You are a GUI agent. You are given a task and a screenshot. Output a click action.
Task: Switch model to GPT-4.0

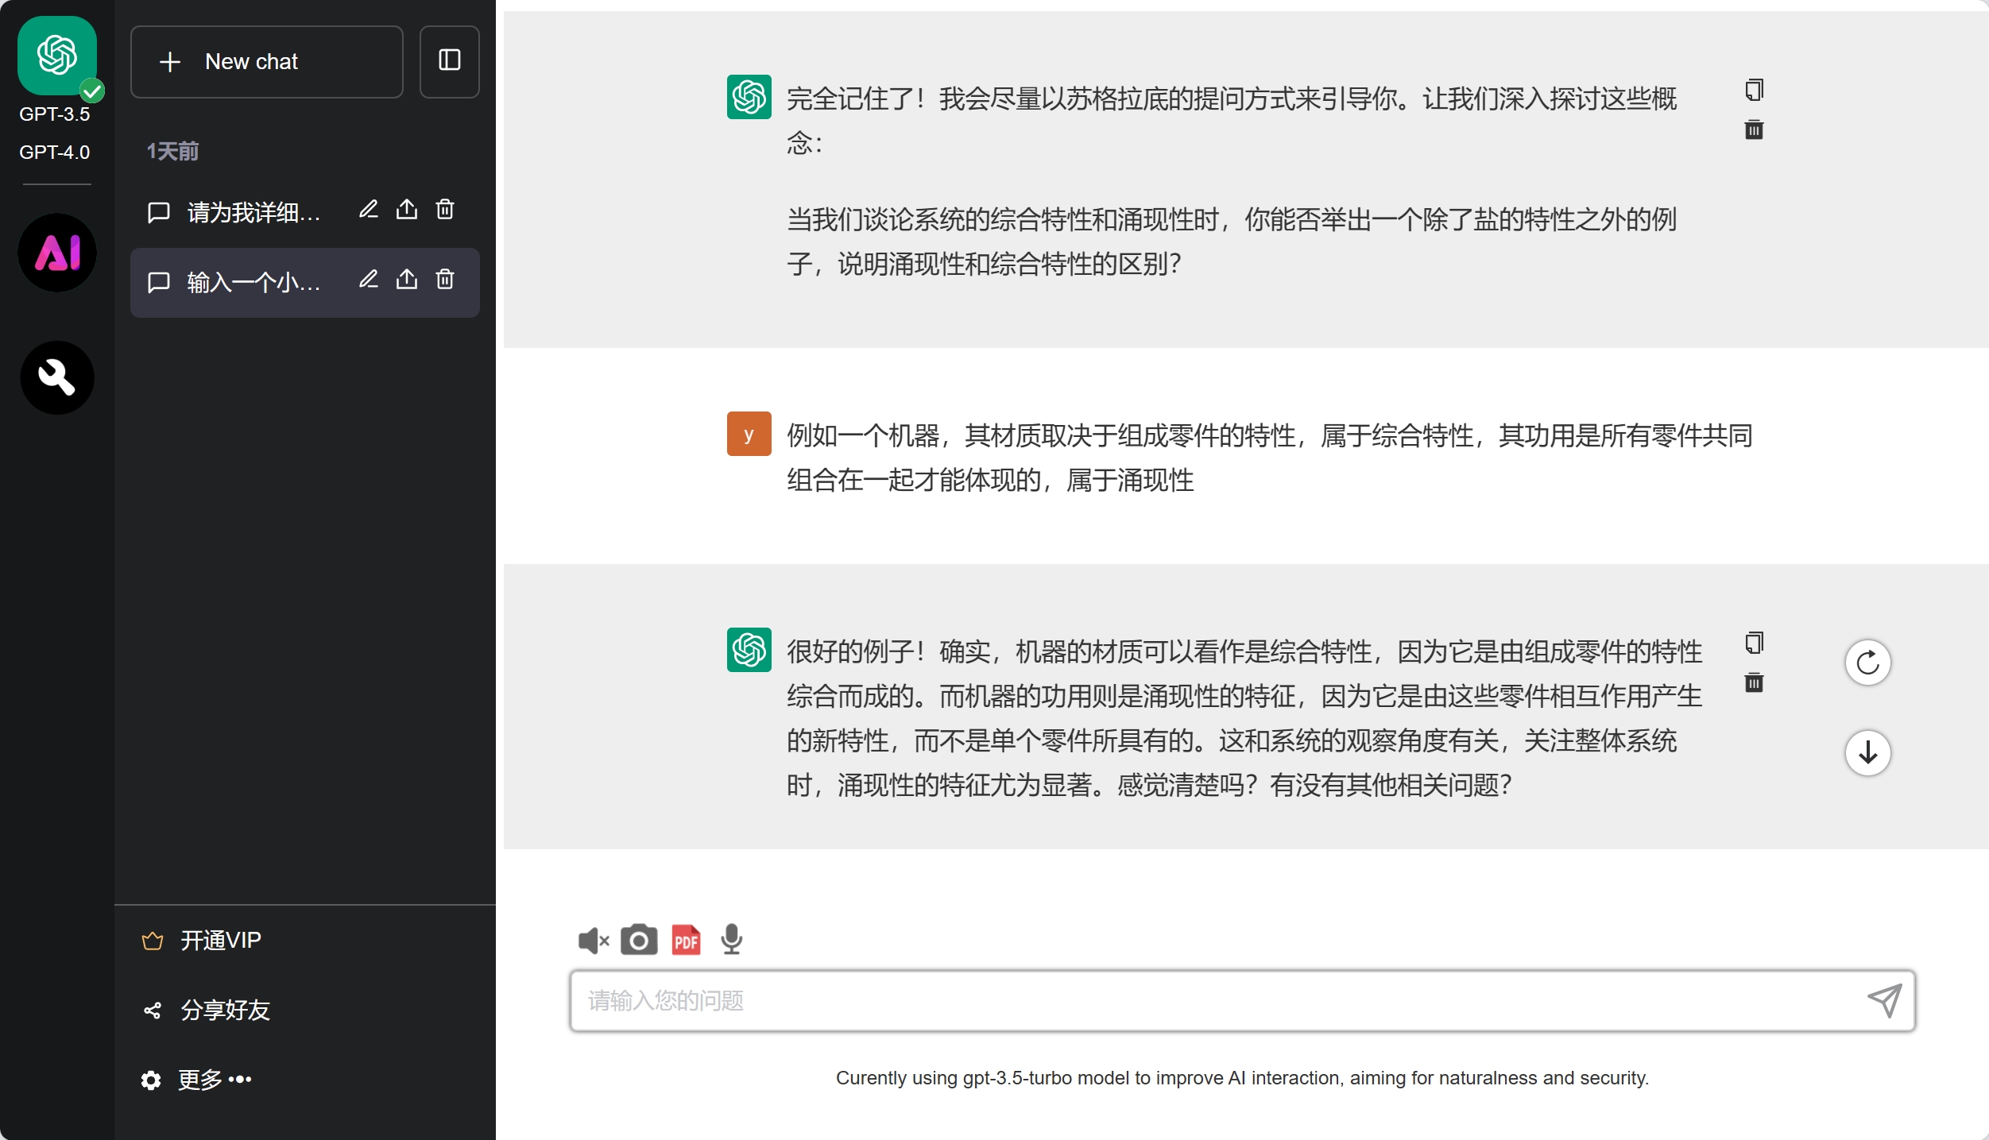coord(55,152)
